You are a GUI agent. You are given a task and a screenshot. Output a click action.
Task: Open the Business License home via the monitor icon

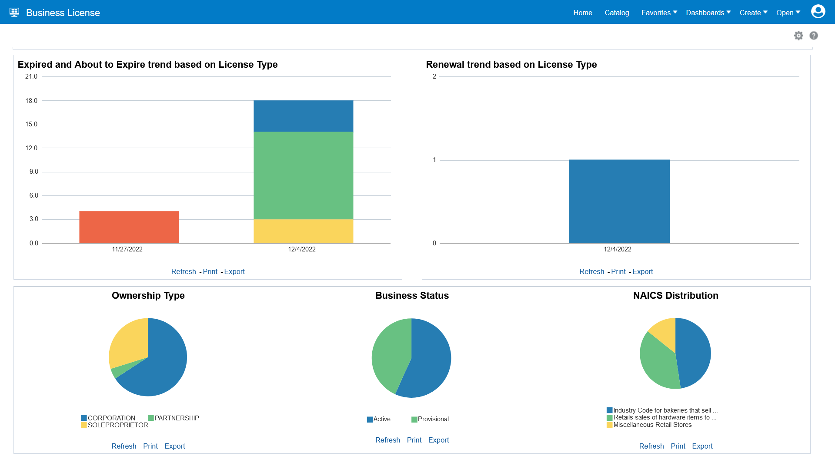click(x=14, y=12)
